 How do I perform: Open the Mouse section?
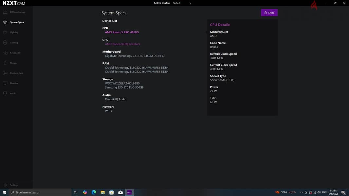(x=10, y=63)
